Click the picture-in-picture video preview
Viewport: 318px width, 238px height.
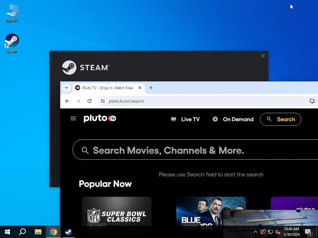click(270, 218)
